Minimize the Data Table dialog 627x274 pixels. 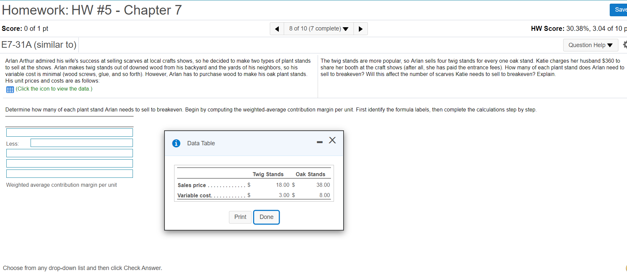click(x=320, y=142)
